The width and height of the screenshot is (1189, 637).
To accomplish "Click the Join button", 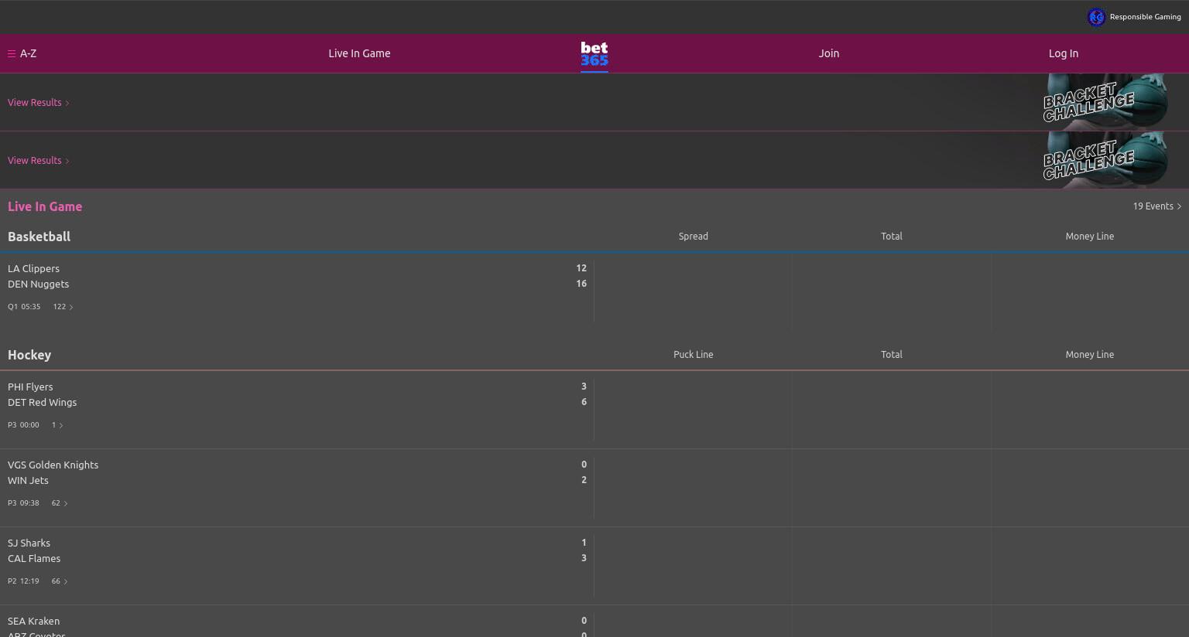I will pyautogui.click(x=829, y=53).
